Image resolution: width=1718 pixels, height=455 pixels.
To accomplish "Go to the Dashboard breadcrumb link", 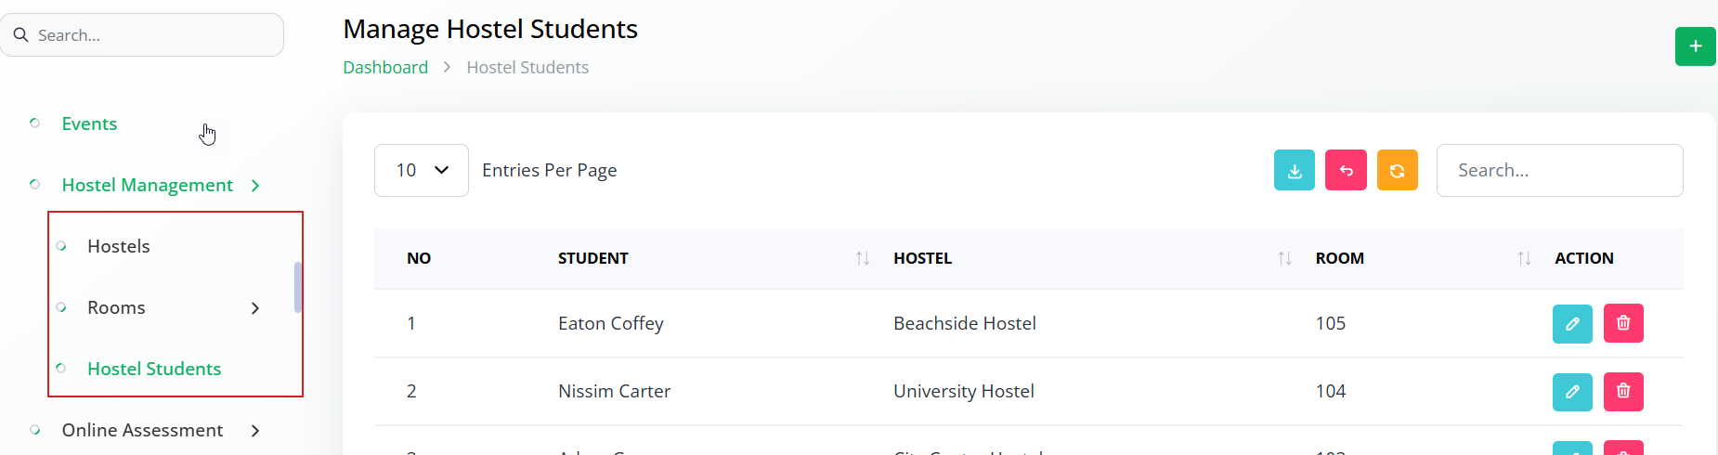I will coord(385,67).
